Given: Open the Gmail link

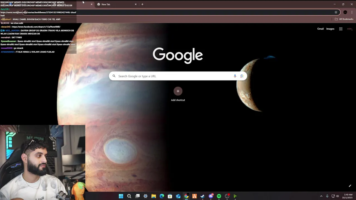Looking at the screenshot, I should tap(320, 29).
